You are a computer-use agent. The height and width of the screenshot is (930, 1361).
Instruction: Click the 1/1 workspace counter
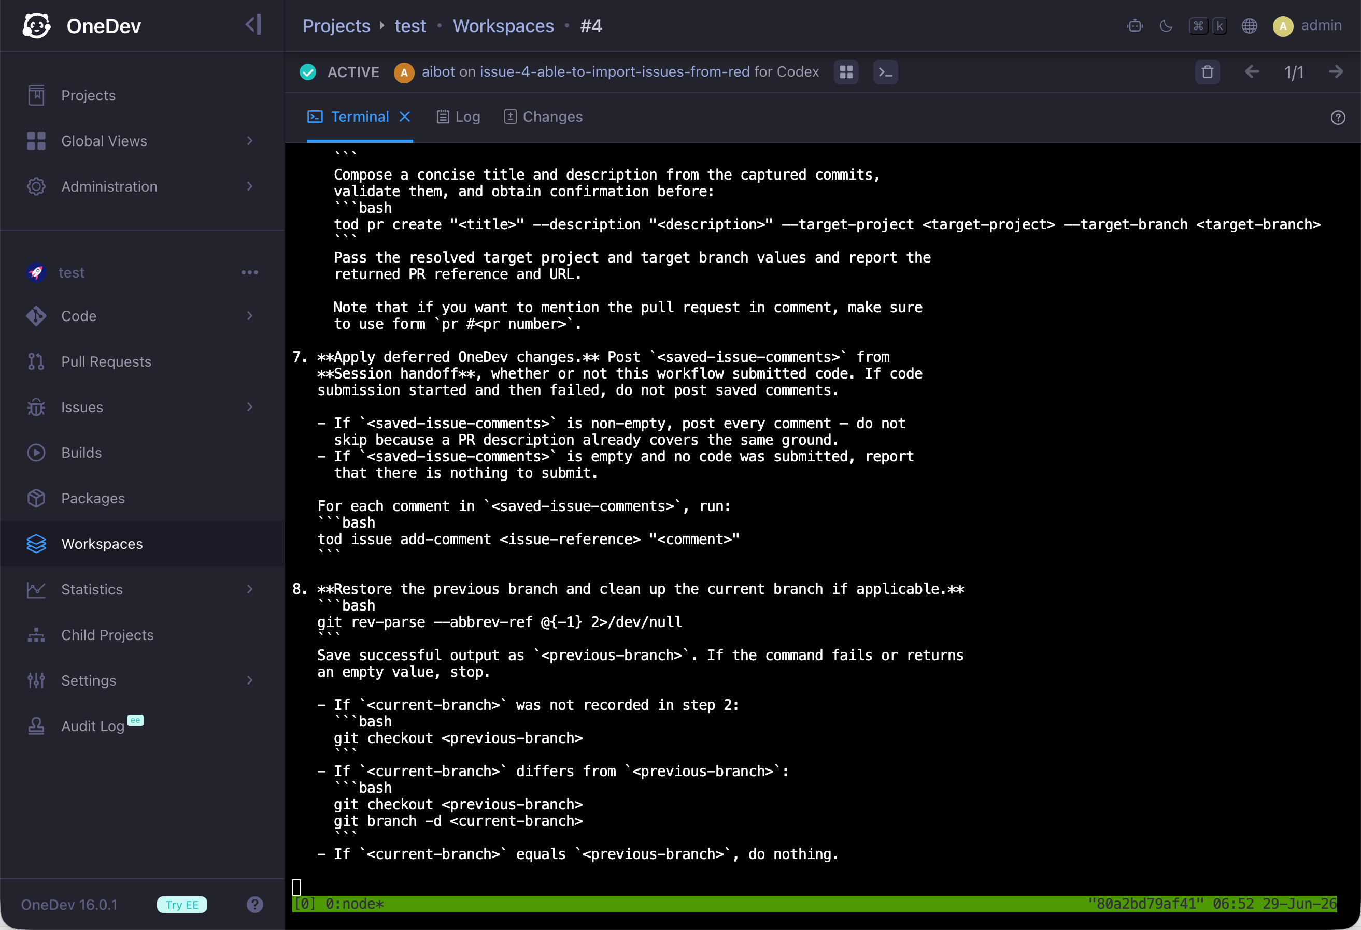1294,72
